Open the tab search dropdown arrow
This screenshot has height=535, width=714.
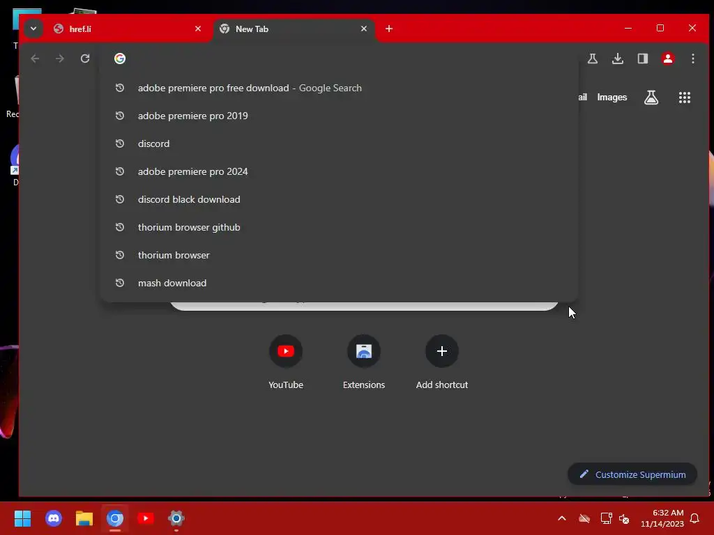tap(33, 29)
